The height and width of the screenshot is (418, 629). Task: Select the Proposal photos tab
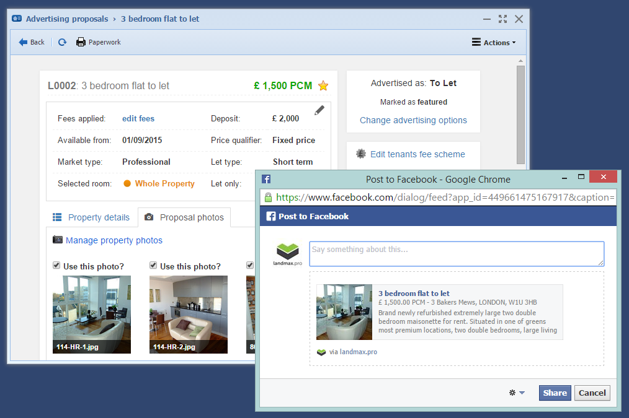pyautogui.click(x=184, y=217)
